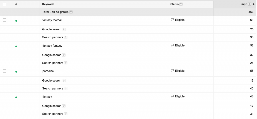Click the grey status dot column header
This screenshot has height=119, width=257.
[16, 4]
